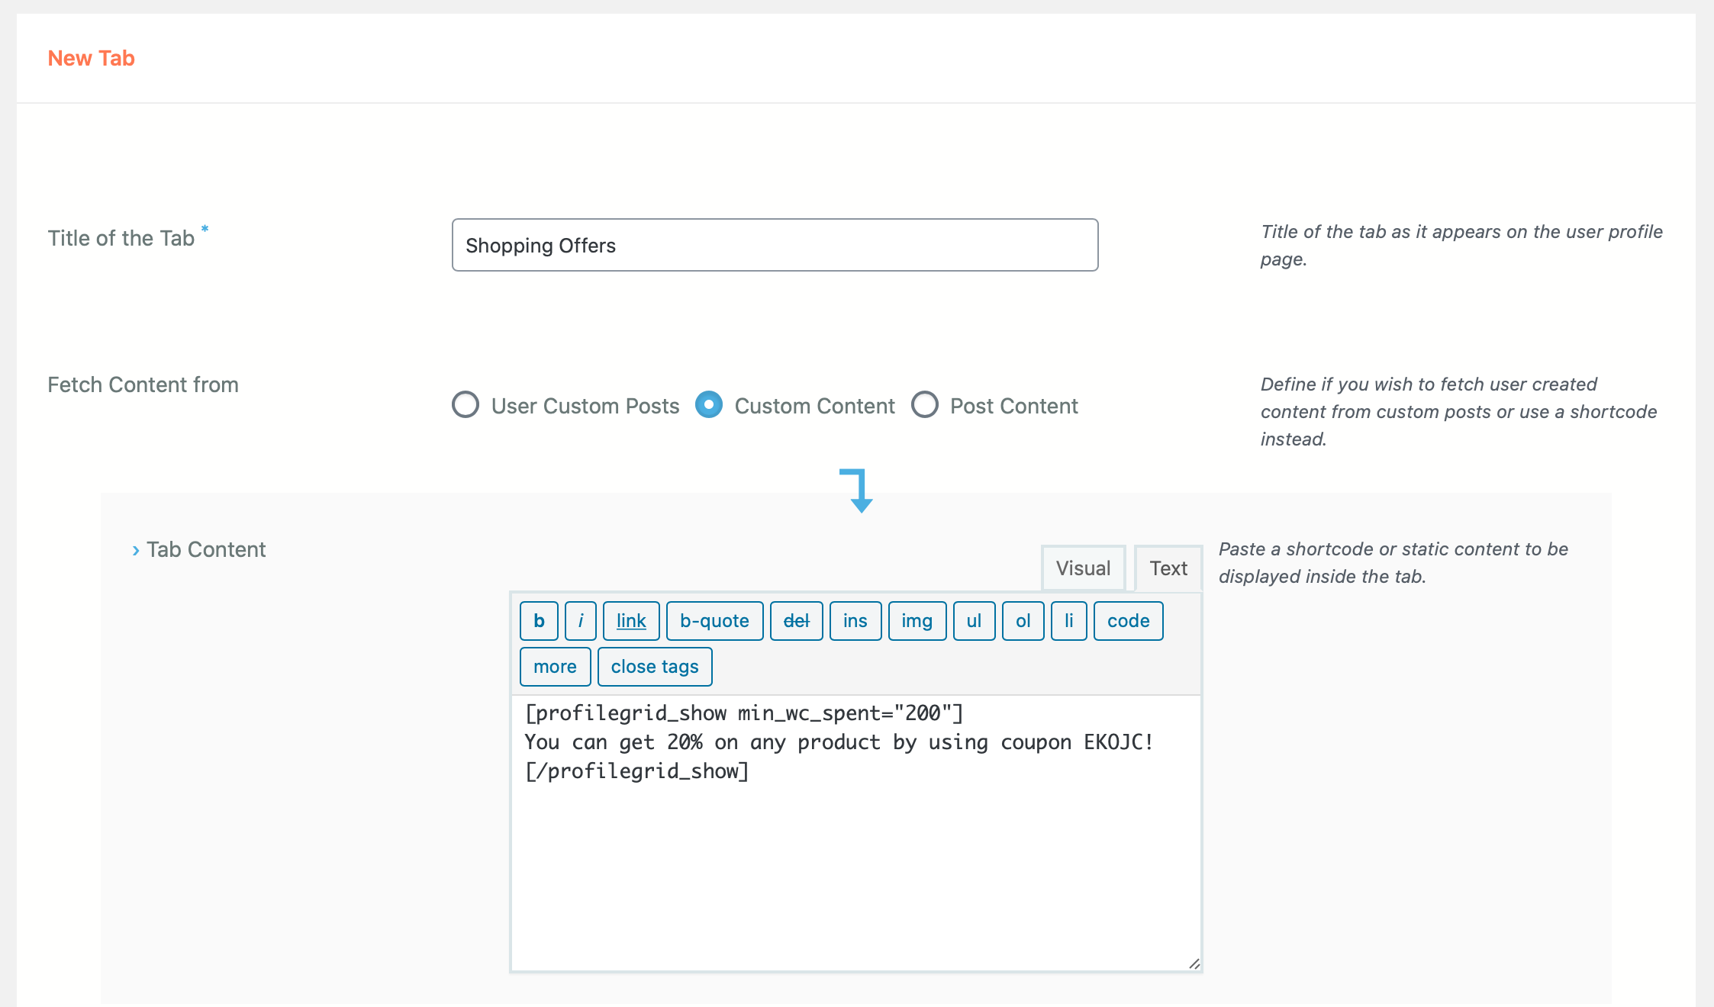Switch to the Text editor tab
Viewport: 1714px width, 1007px height.
point(1168,568)
